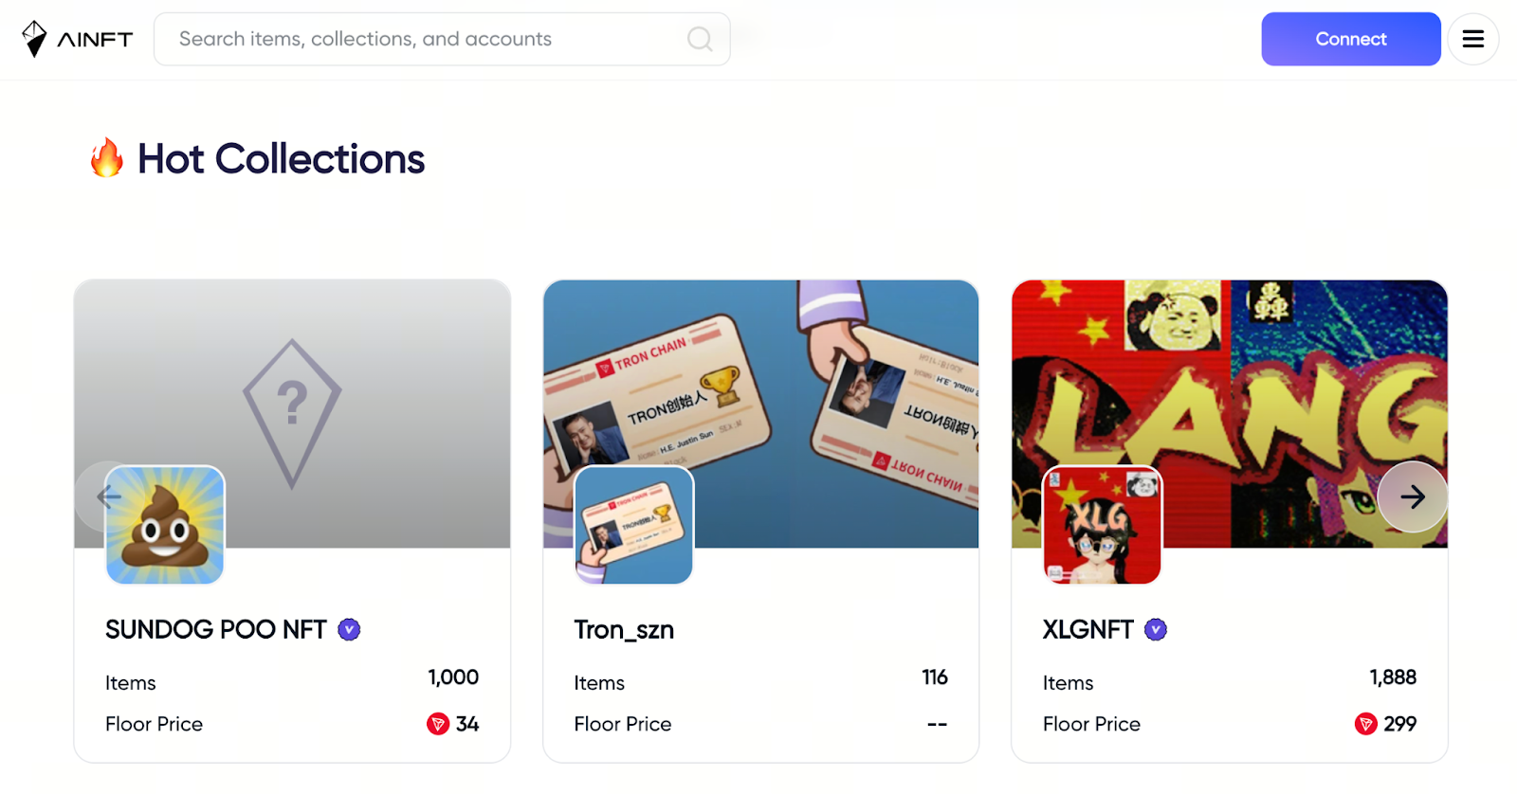Focus the search items input field
This screenshot has width=1517, height=794.
(427, 39)
